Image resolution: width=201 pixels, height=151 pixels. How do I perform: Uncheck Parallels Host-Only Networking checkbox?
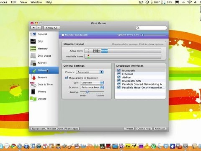119,87
